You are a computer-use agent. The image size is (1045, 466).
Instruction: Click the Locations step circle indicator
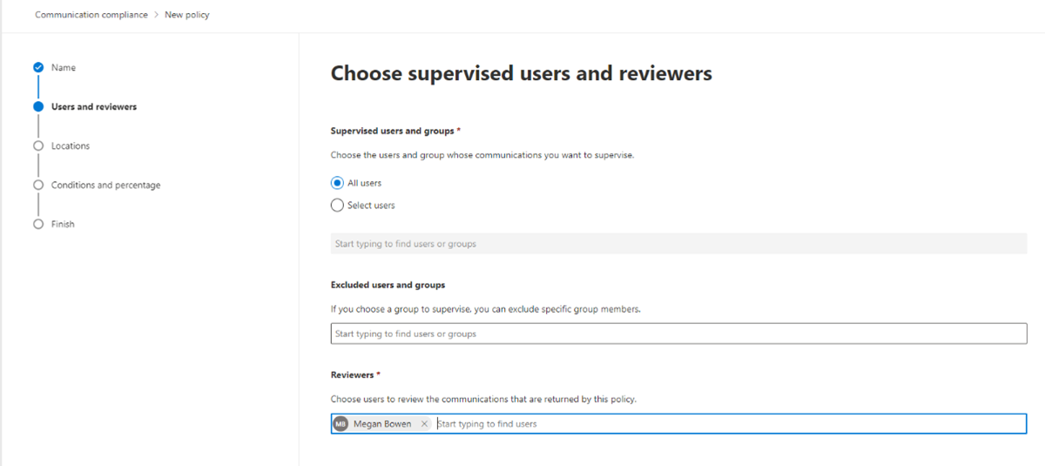click(x=38, y=145)
